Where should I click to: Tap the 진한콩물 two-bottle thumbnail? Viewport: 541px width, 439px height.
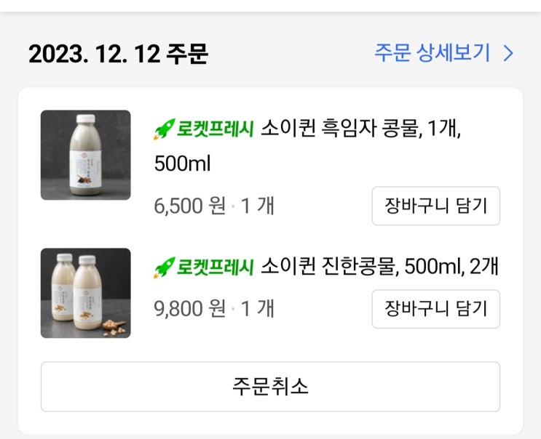click(86, 293)
